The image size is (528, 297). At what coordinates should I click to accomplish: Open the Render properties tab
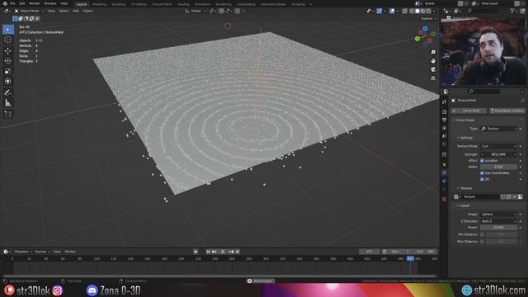(445, 111)
